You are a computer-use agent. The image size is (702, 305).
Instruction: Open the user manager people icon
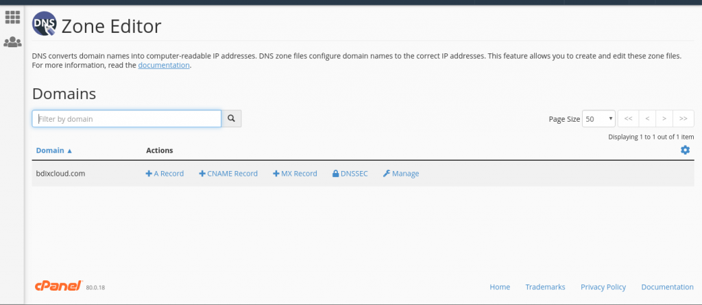pos(12,42)
